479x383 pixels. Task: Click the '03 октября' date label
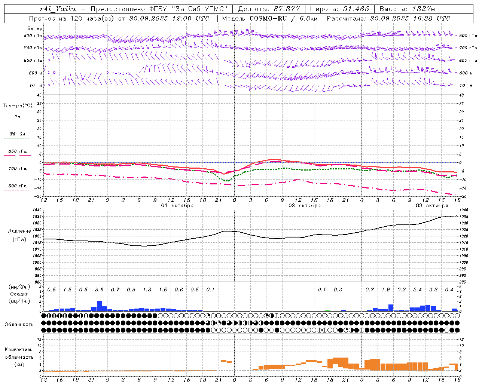point(432,206)
